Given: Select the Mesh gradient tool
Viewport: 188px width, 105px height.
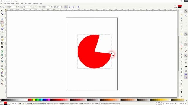Looking at the screenshot, I should point(2,55).
